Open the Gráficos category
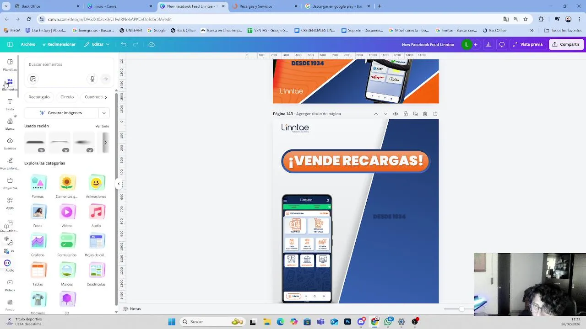 pyautogui.click(x=38, y=245)
